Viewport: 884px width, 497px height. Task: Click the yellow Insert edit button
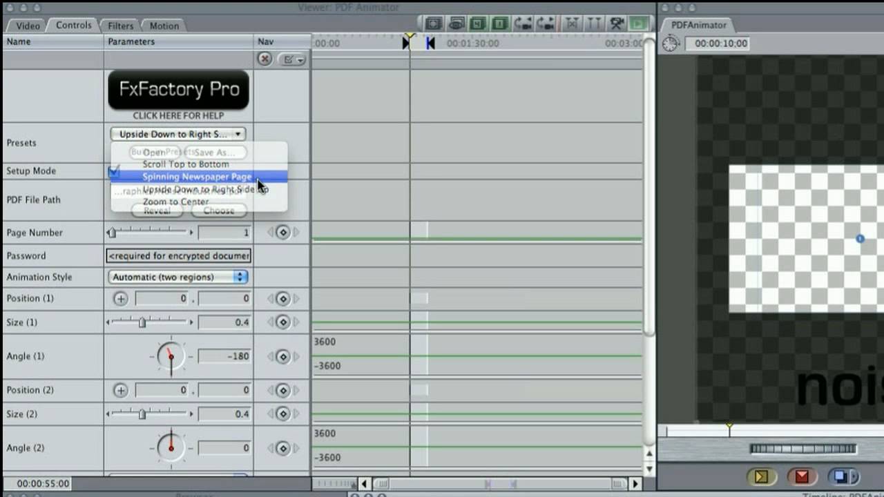tap(761, 476)
